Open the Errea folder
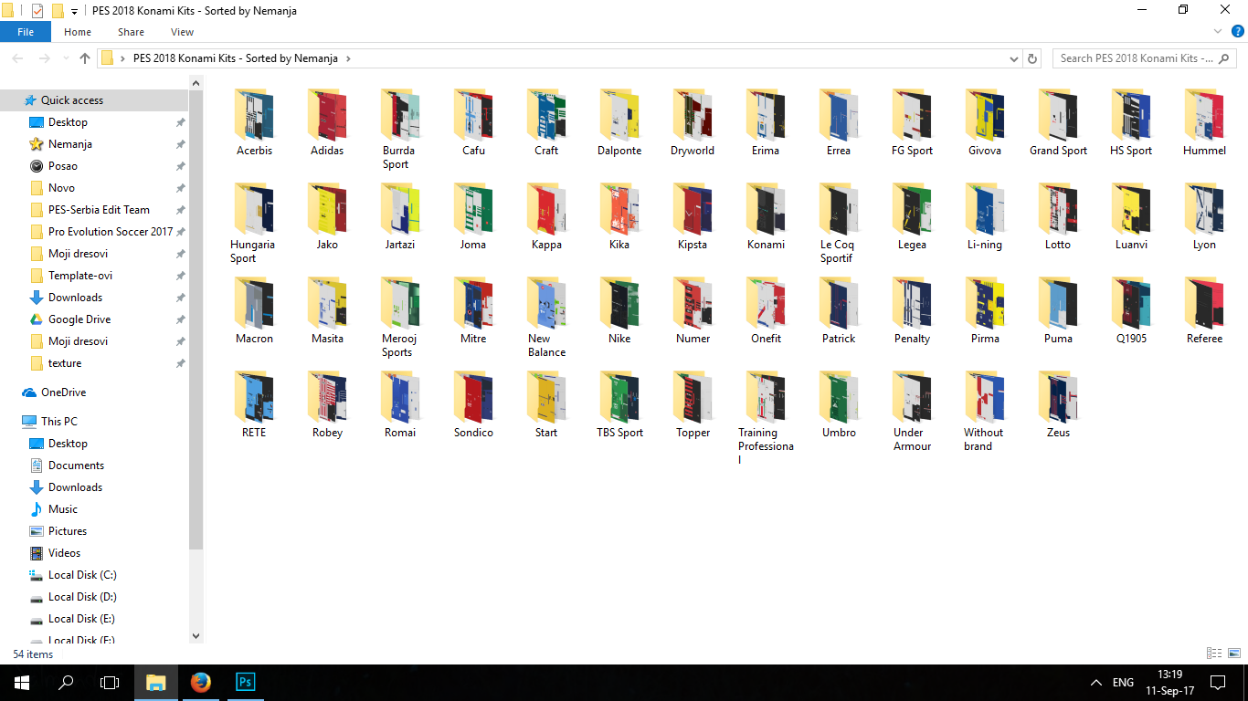Image resolution: width=1248 pixels, height=701 pixels. point(839,123)
